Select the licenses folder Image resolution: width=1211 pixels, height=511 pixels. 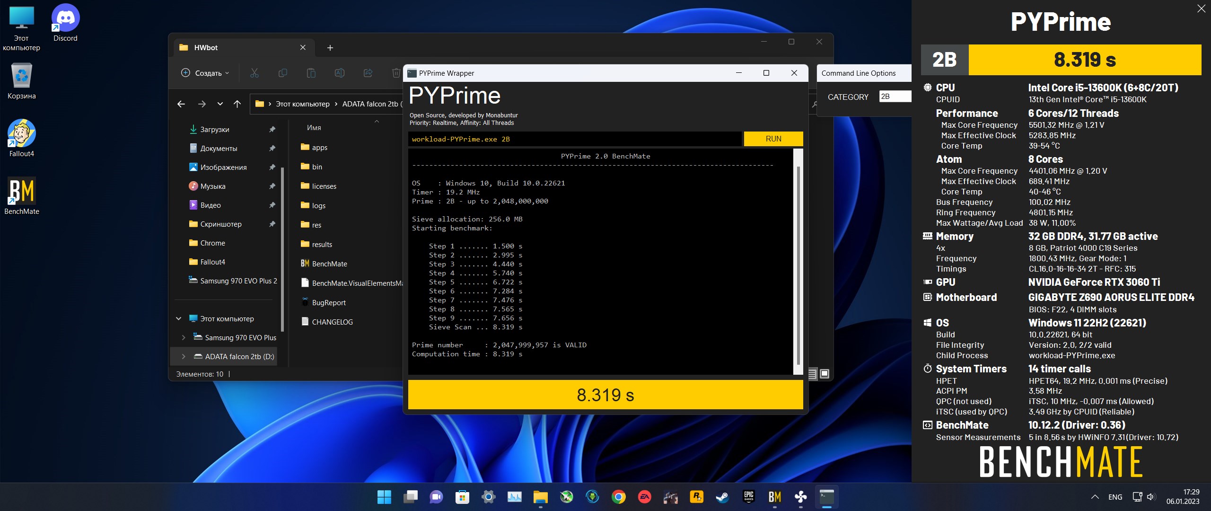tap(319, 186)
